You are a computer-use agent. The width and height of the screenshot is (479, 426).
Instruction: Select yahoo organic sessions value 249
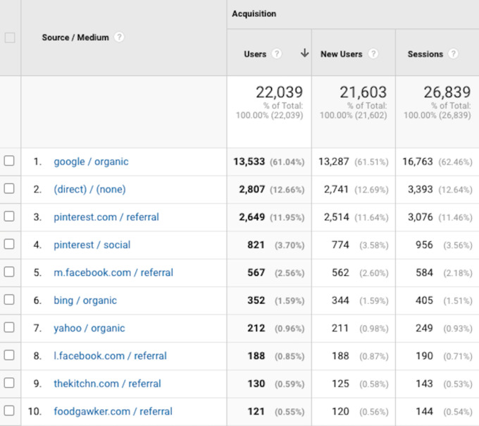point(424,328)
